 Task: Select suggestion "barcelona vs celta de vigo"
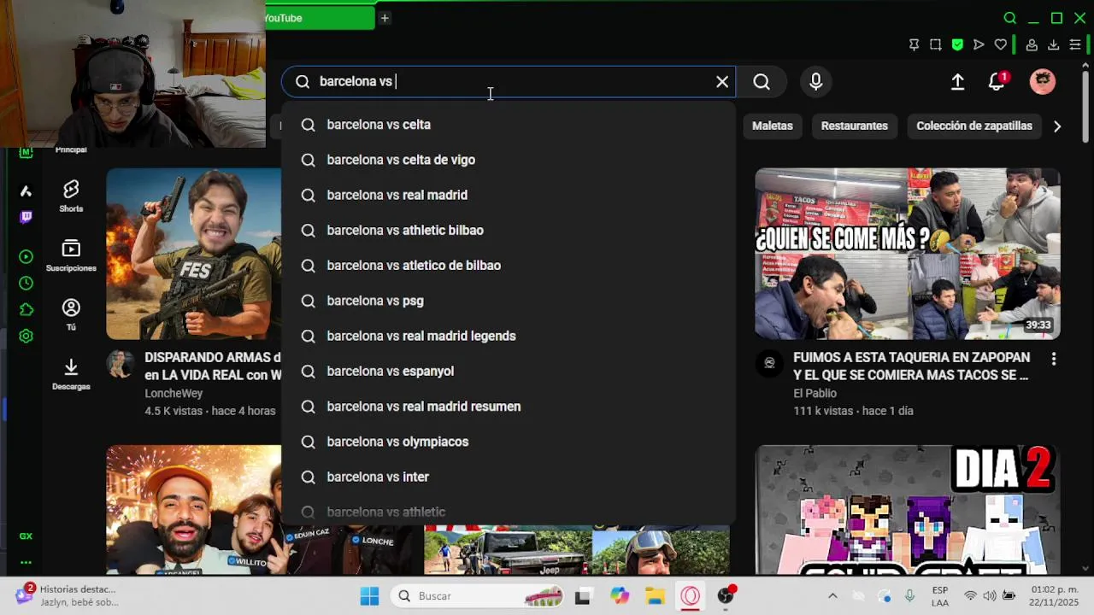509,160
